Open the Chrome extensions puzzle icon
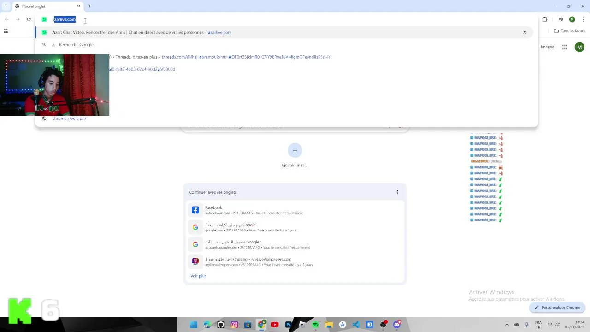The image size is (590, 332). [545, 19]
